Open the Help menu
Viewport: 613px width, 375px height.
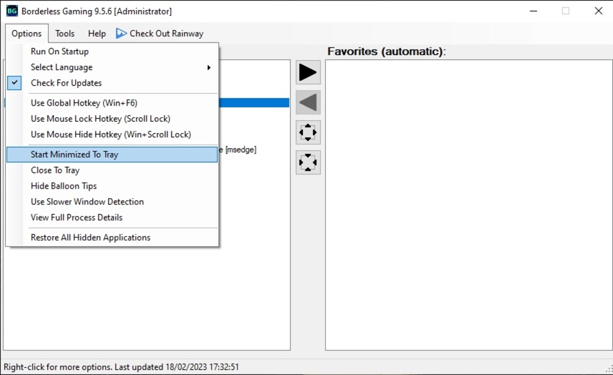coord(96,34)
